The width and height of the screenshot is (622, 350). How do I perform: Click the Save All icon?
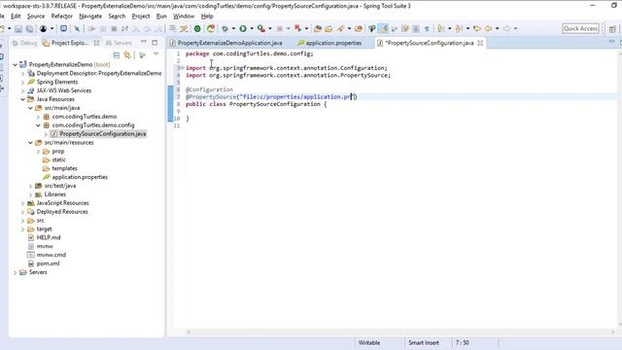coord(29,29)
